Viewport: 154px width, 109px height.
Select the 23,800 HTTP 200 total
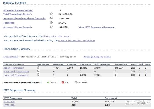click(75, 102)
